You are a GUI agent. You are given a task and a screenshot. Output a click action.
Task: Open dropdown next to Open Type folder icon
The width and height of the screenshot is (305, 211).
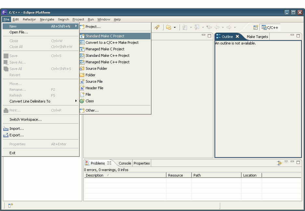click(x=175, y=28)
